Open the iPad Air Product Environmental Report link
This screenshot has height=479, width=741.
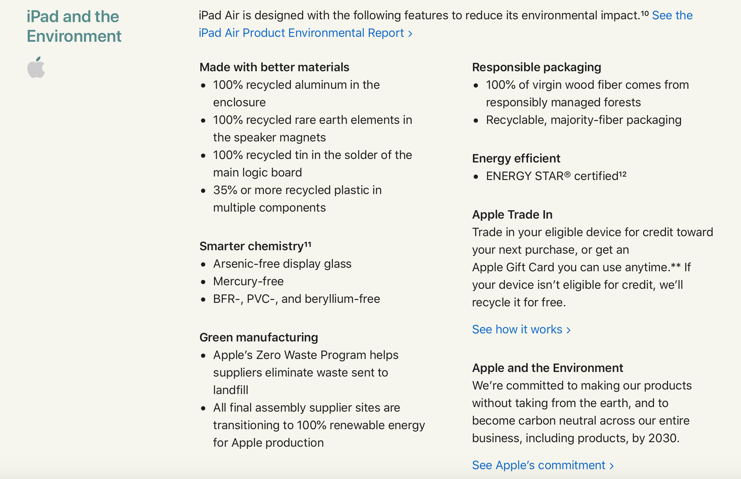(x=301, y=33)
